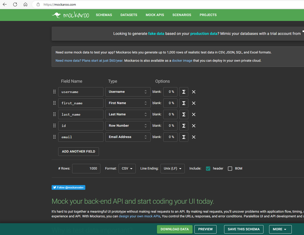
Task: Open formula sigma for id field
Action: pos(184,126)
